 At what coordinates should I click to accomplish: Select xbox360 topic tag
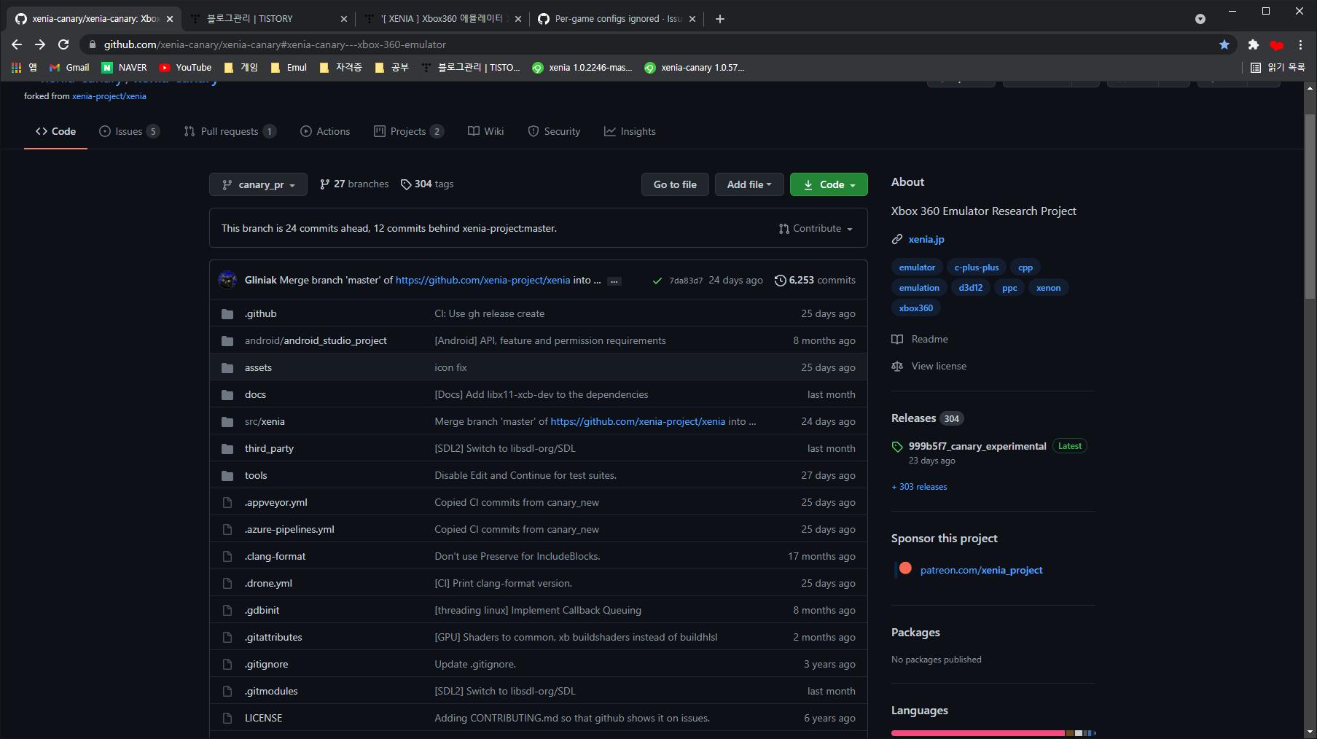coord(916,308)
